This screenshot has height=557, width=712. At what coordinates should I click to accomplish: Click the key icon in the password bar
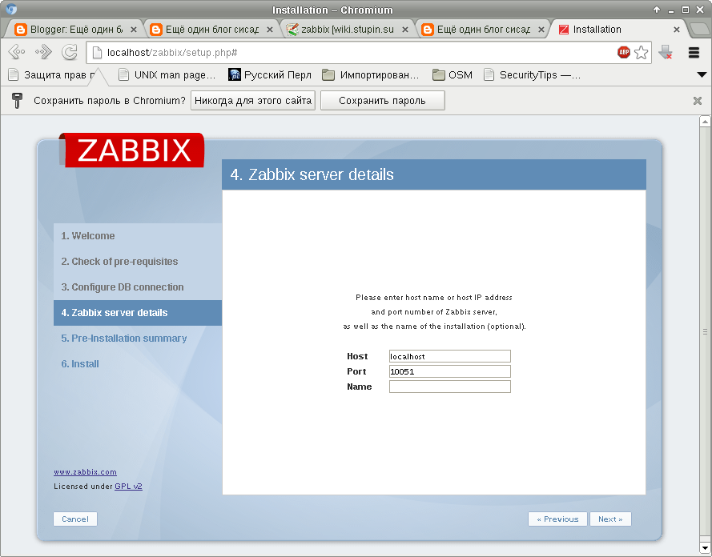tap(17, 100)
